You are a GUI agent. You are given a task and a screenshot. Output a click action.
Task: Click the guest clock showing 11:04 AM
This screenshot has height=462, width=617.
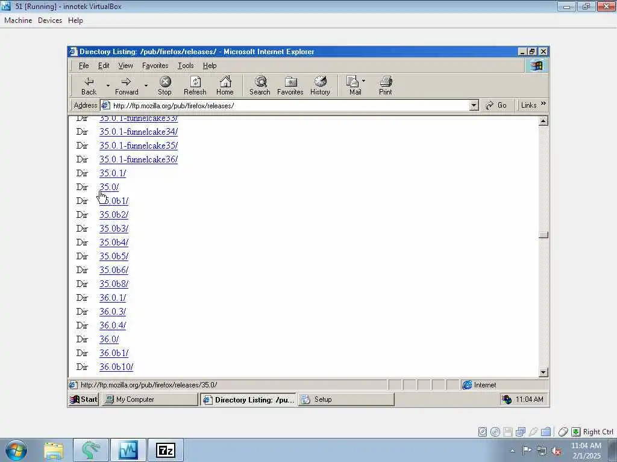click(x=529, y=399)
